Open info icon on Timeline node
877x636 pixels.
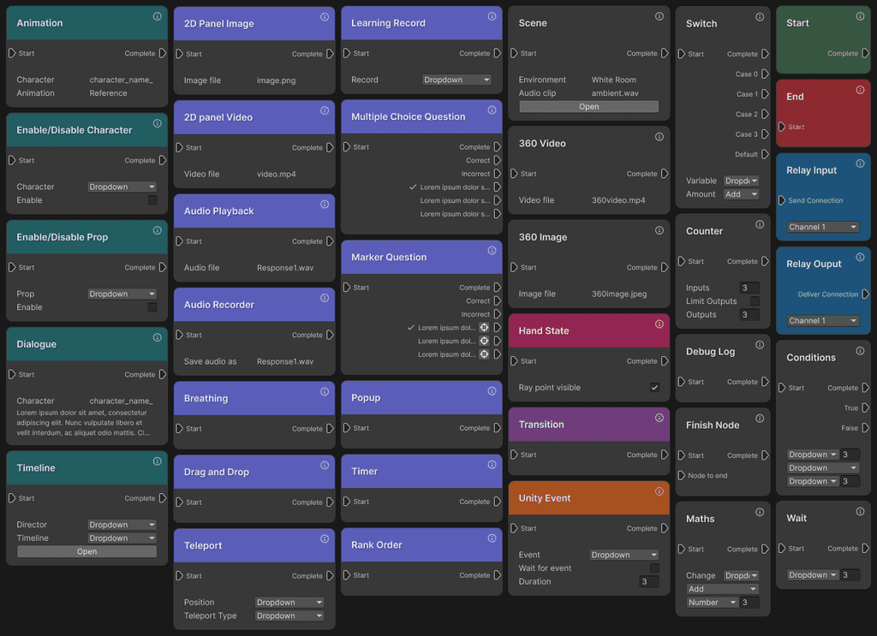158,461
